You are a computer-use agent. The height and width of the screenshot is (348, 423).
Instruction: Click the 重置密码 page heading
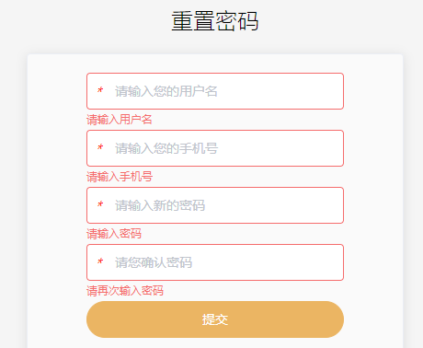point(215,21)
